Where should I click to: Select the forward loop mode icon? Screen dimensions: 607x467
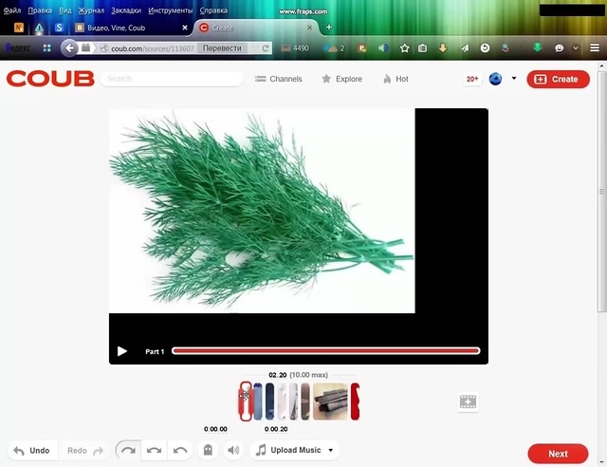128,450
